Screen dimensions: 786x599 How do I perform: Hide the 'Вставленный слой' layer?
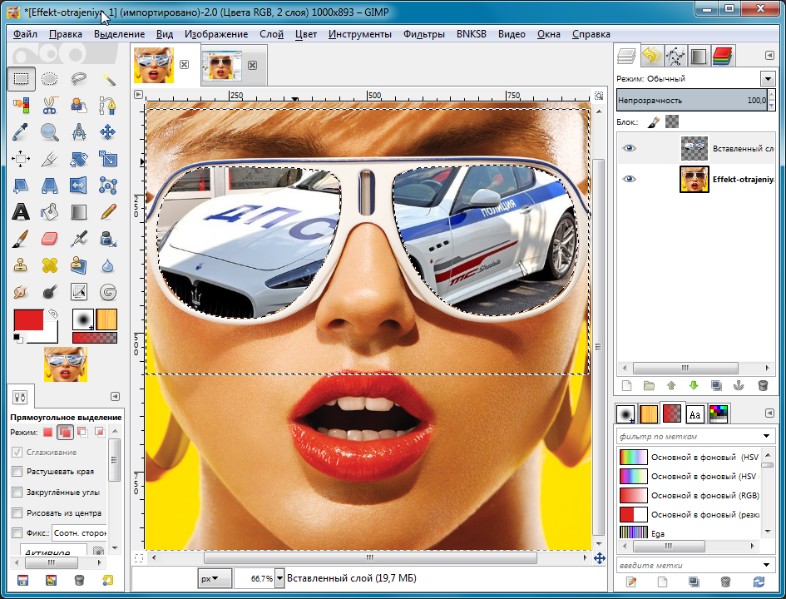[x=629, y=148]
